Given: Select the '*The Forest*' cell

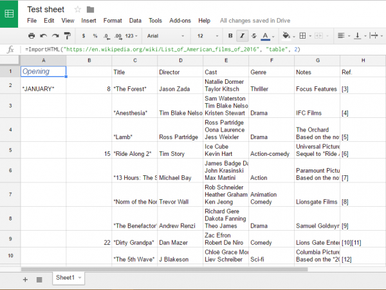Looking at the screenshot, I should (134, 85).
